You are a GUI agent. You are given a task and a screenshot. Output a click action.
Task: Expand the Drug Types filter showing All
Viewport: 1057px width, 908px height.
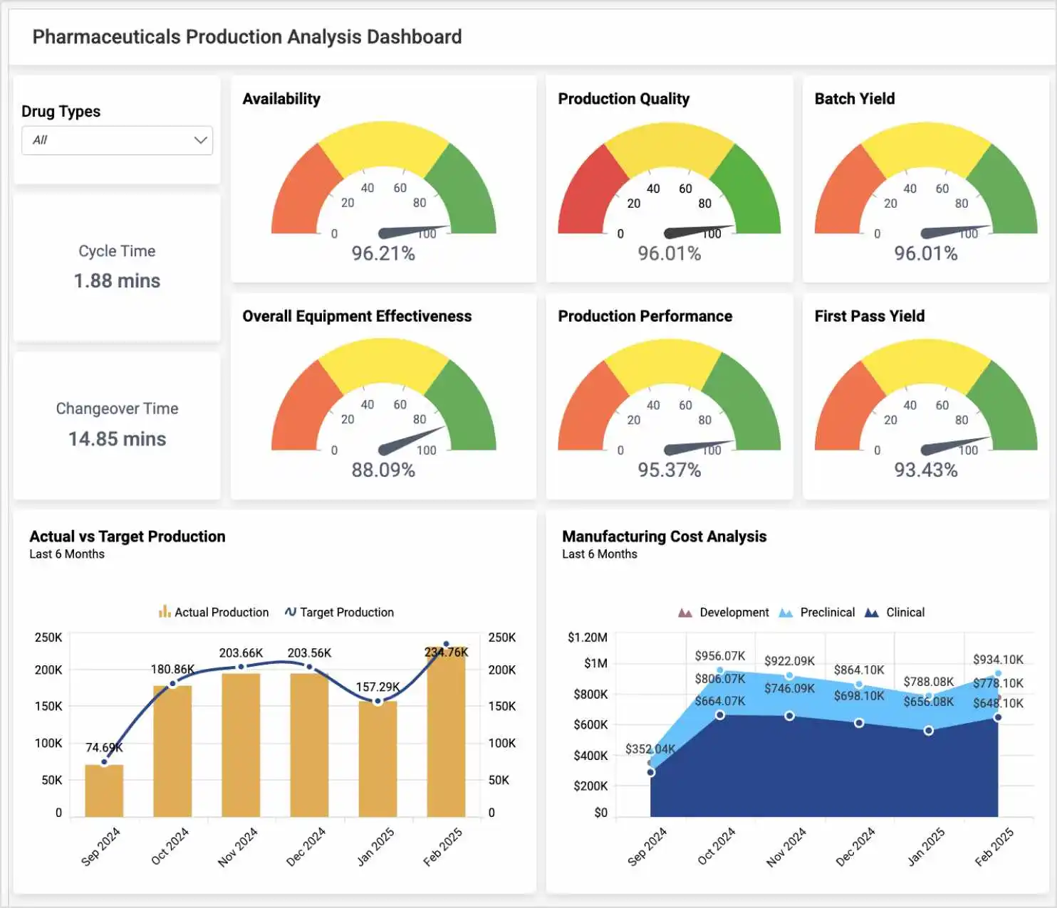point(117,140)
